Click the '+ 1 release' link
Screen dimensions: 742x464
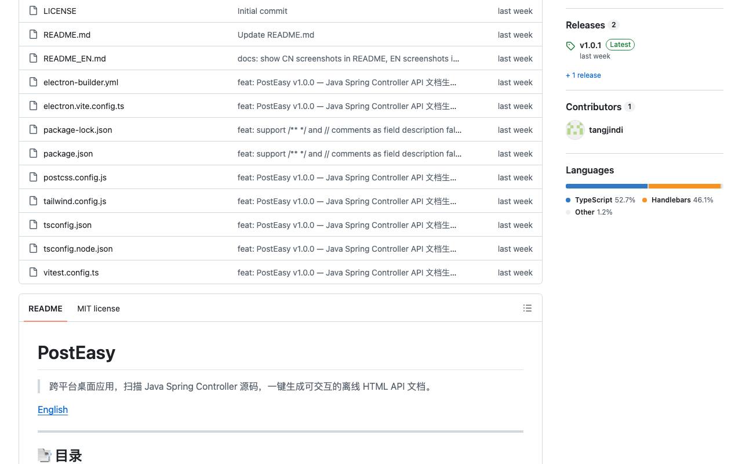click(x=583, y=75)
